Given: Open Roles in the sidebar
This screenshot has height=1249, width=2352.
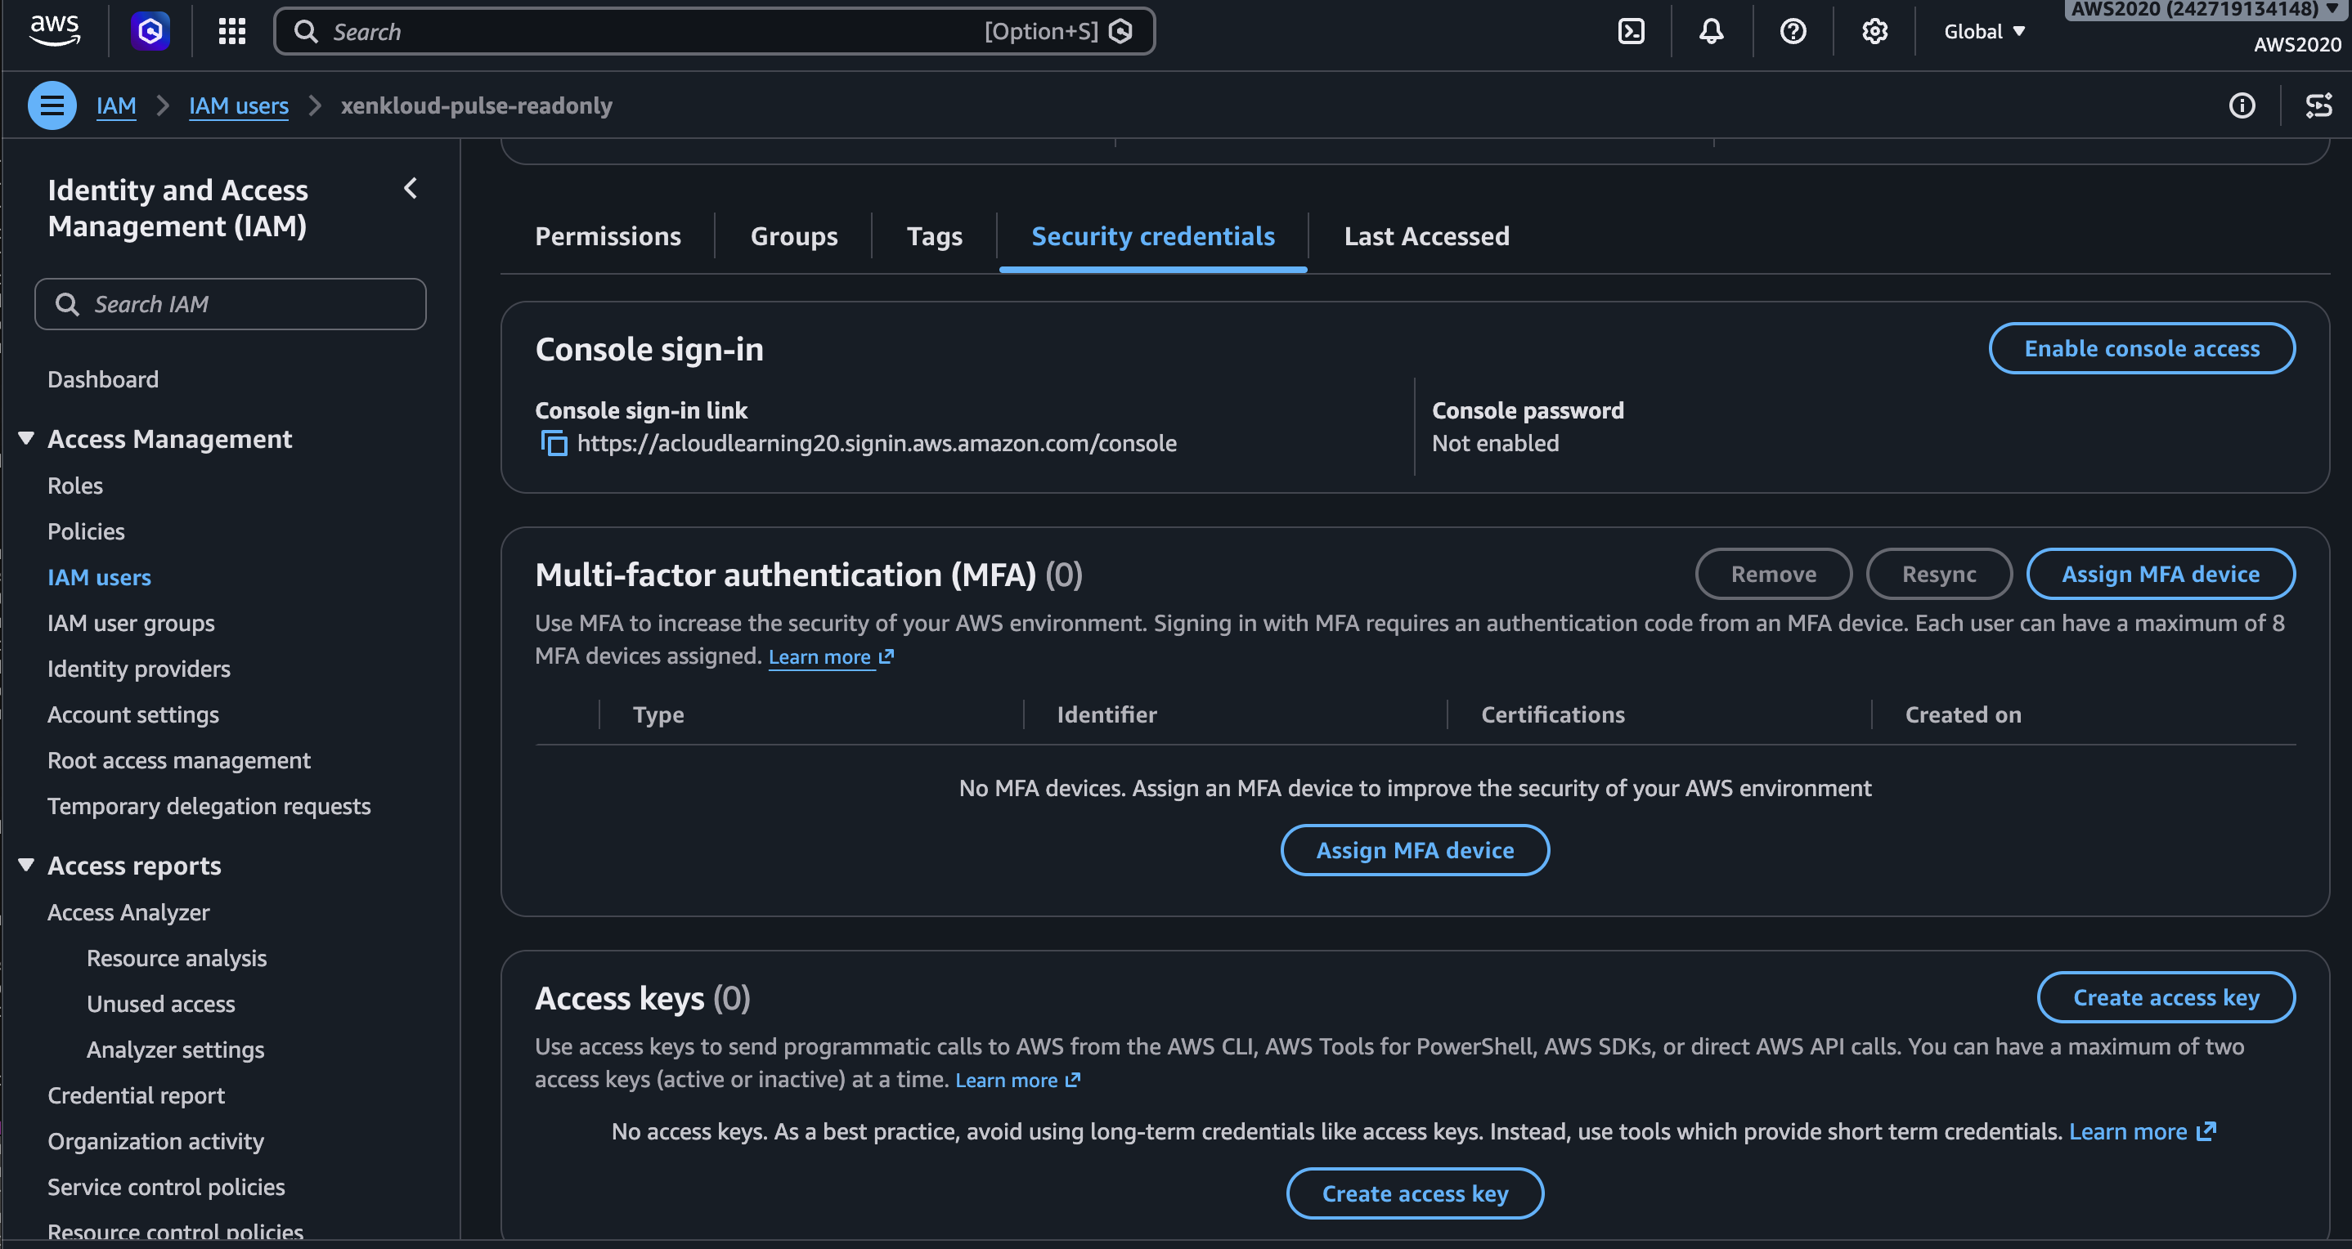Looking at the screenshot, I should tap(75, 486).
